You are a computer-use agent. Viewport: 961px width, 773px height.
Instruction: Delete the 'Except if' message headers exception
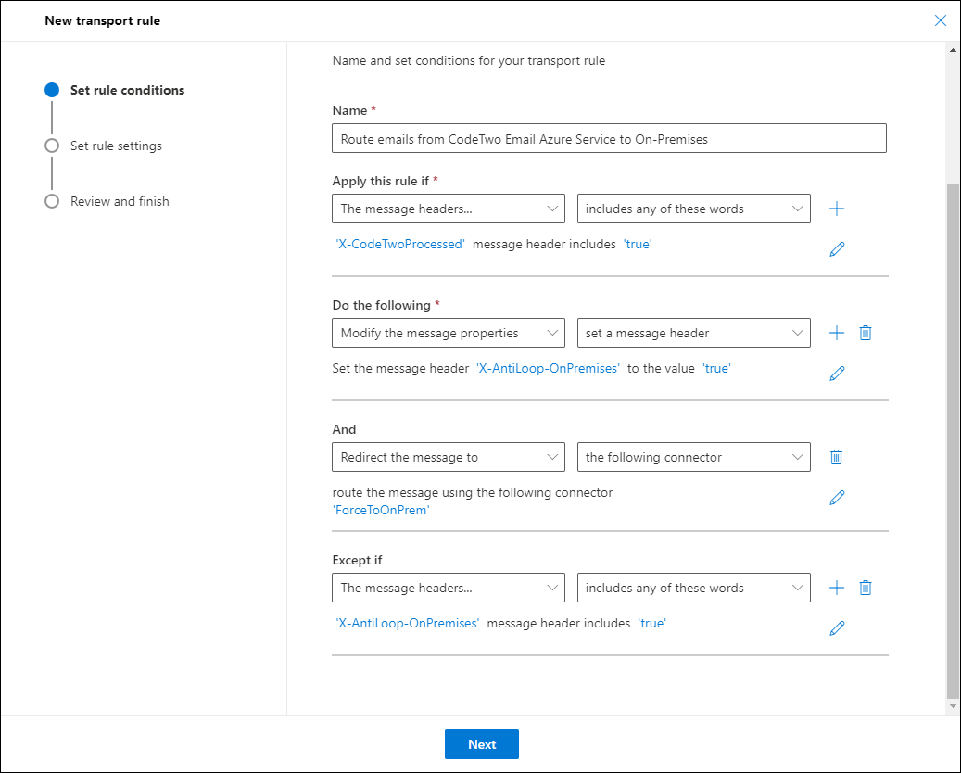coord(866,588)
